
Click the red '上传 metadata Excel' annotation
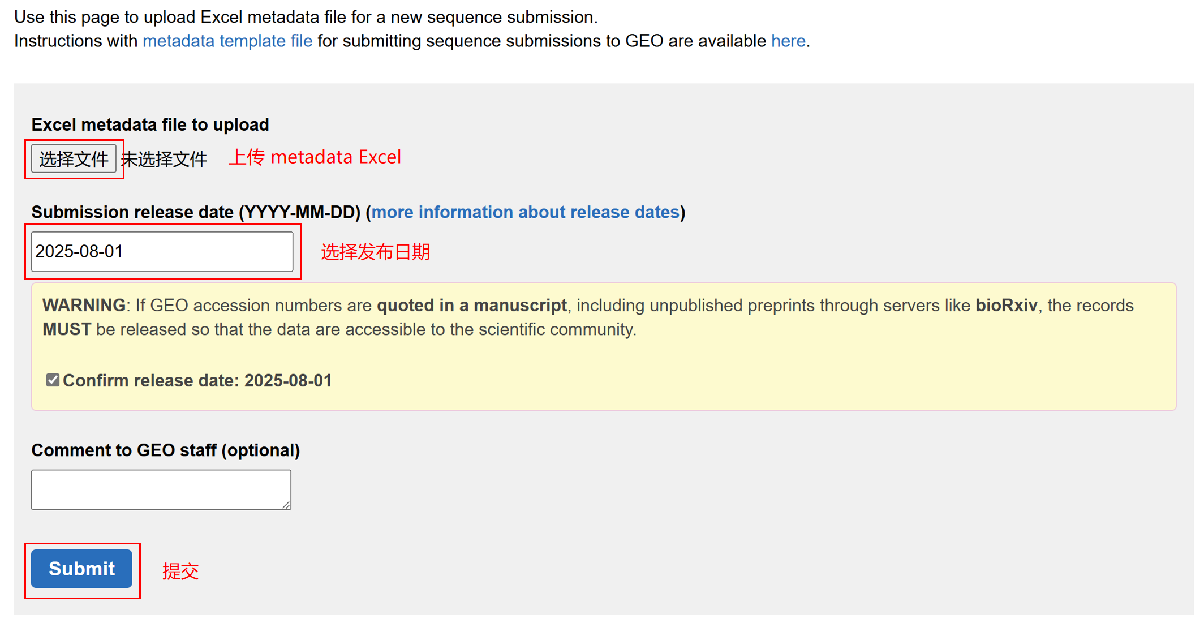315,157
